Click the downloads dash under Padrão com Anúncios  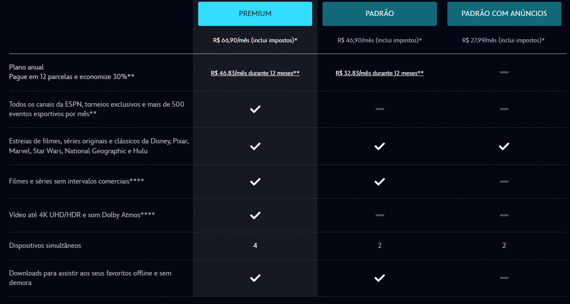click(503, 278)
